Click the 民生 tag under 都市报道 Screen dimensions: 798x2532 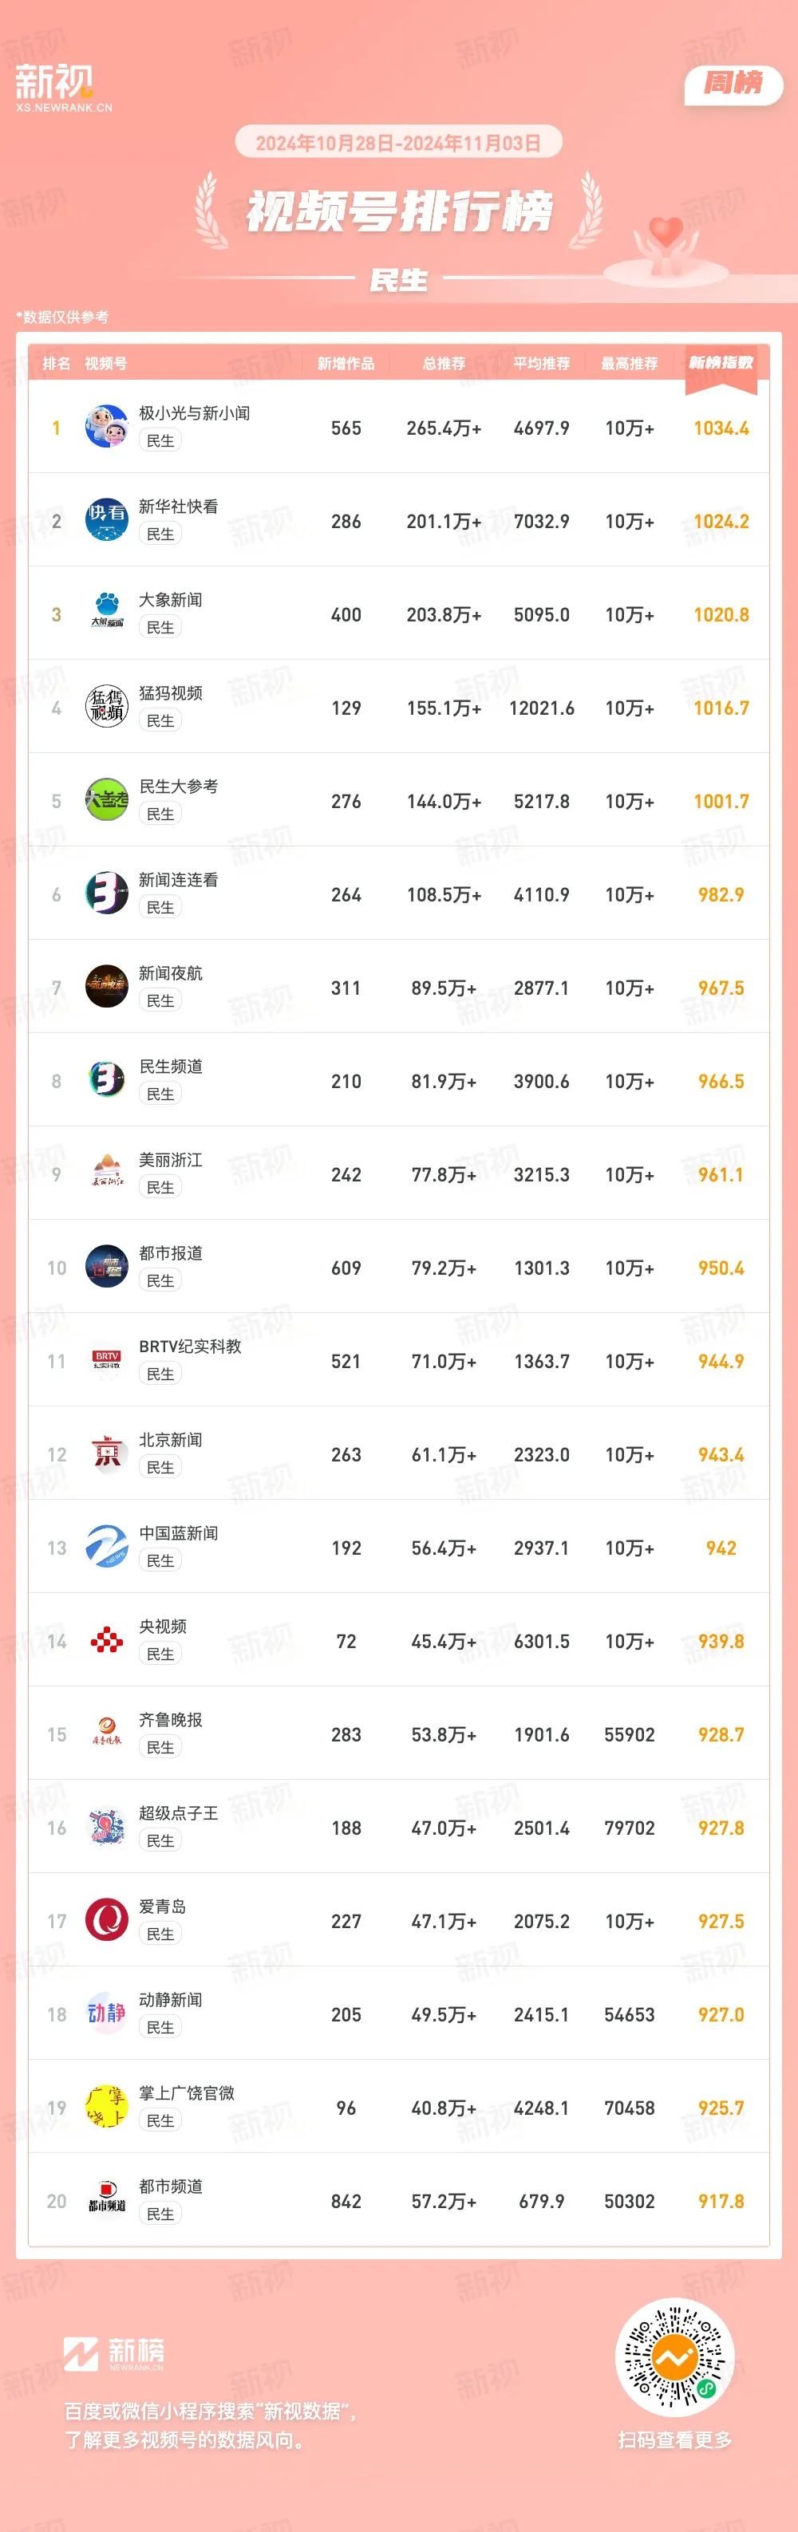[x=160, y=1280]
